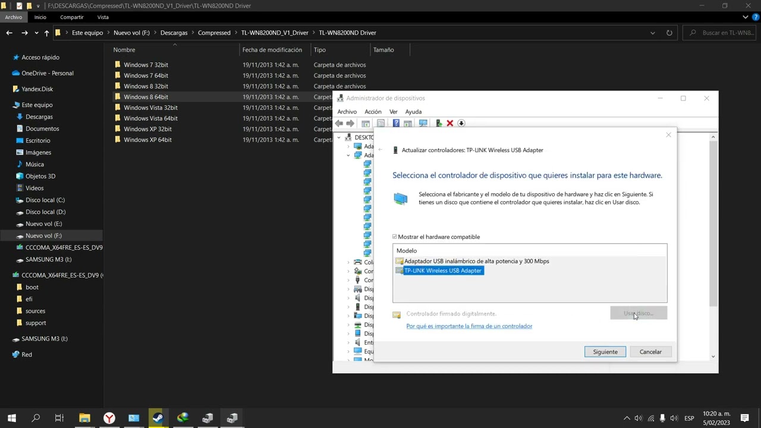Select the Windows 7 64bit folder
Image resolution: width=761 pixels, height=428 pixels.
pos(146,75)
